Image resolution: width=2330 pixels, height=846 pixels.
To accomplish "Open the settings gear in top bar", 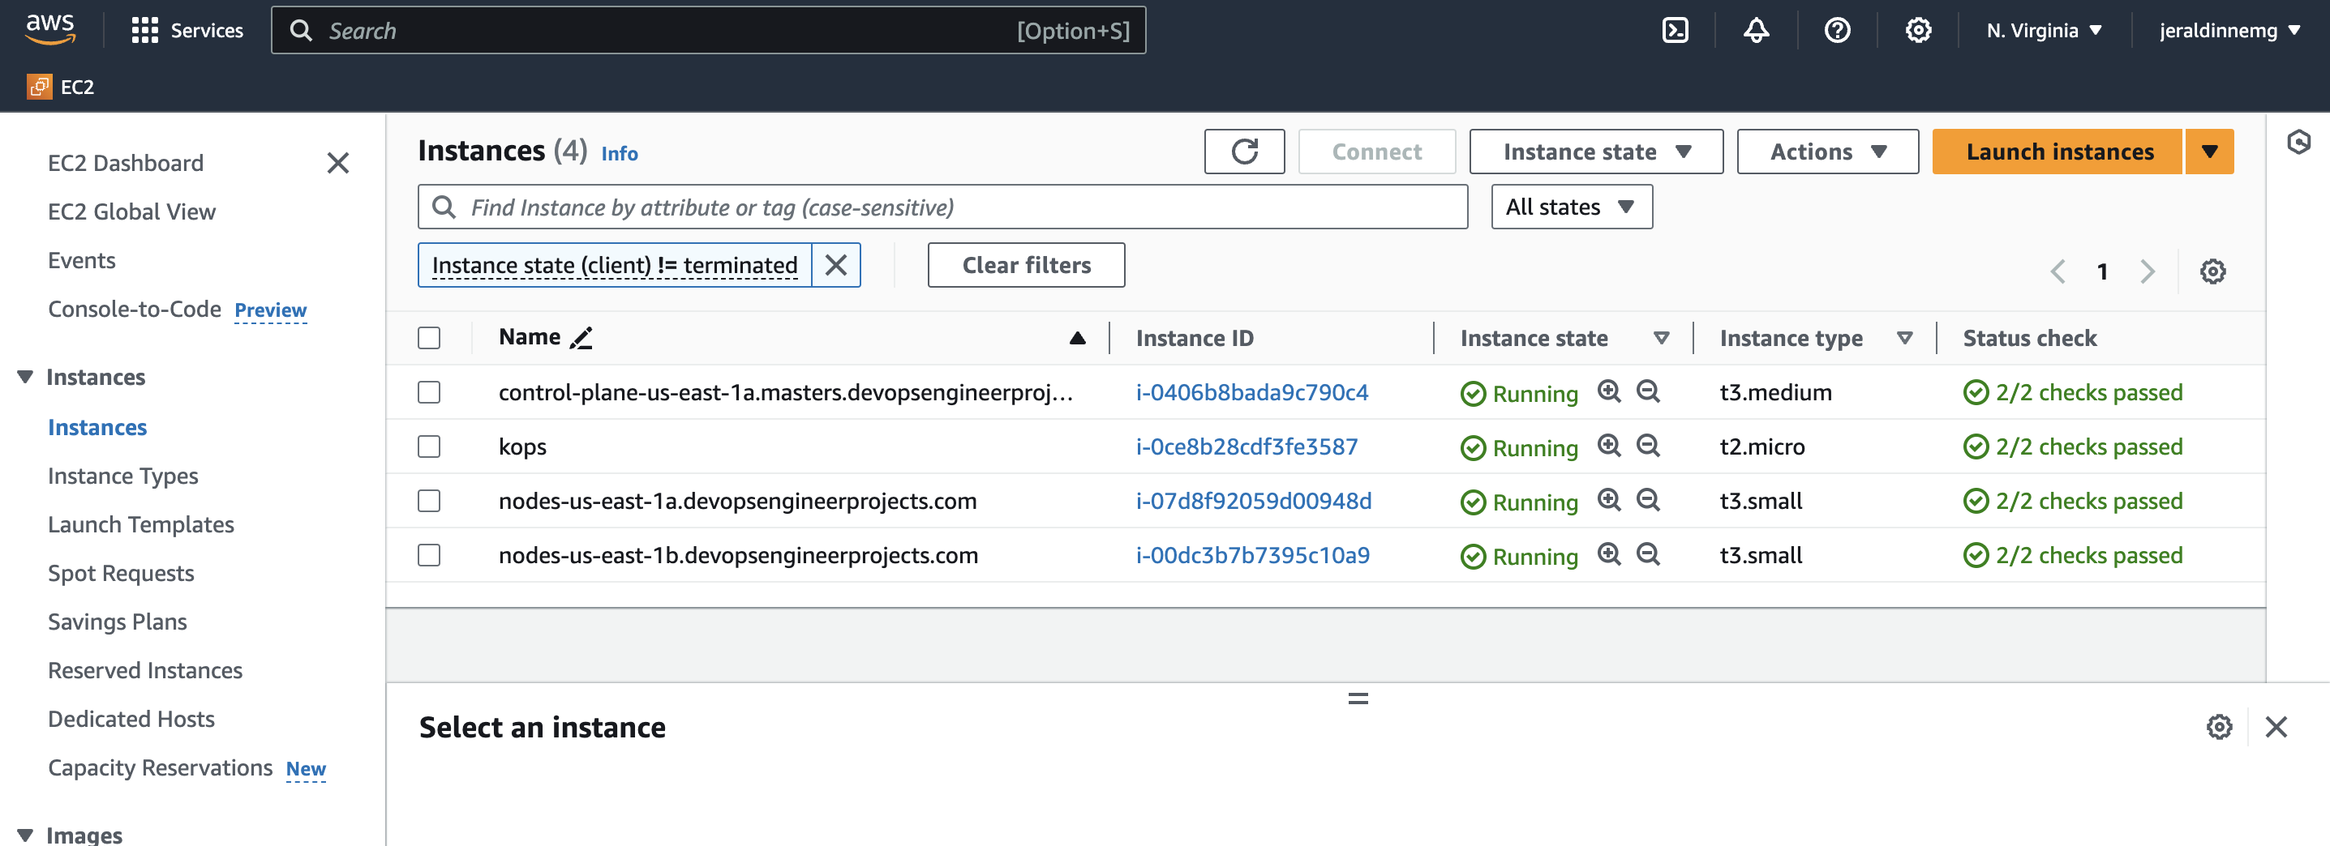I will coord(1917,31).
